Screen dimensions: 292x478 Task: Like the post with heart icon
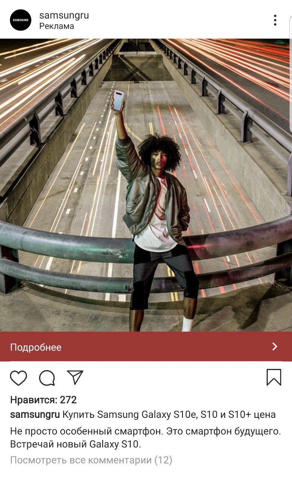(18, 378)
